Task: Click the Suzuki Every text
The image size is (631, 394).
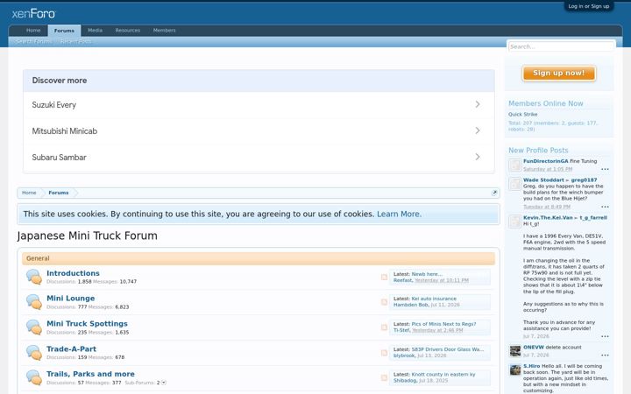Action: click(54, 105)
